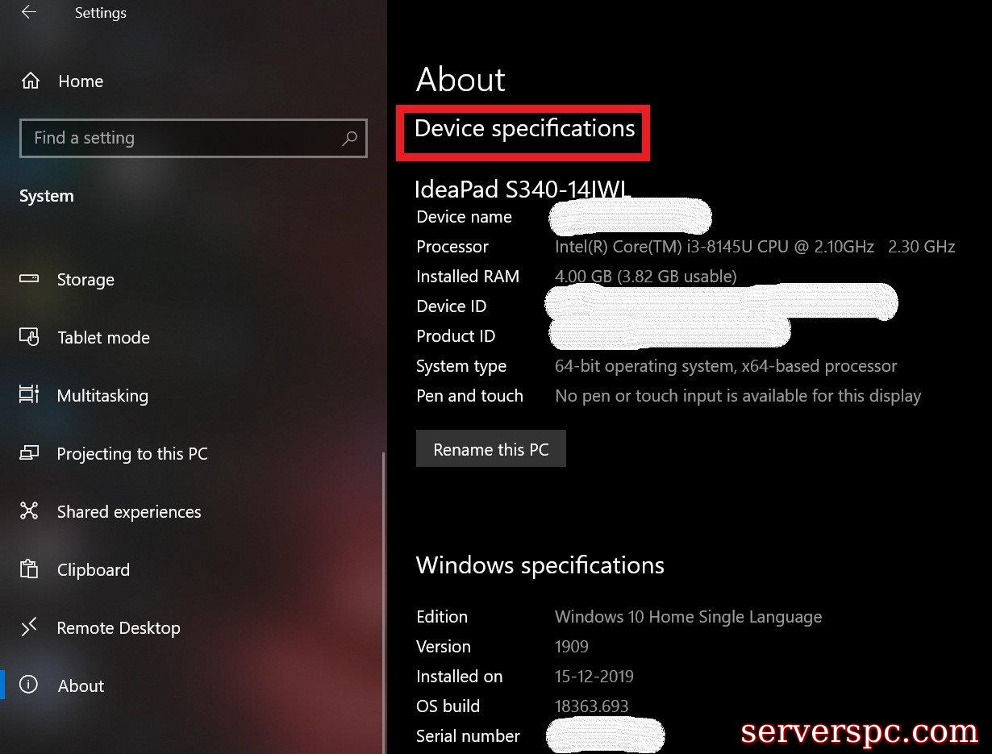Image resolution: width=992 pixels, height=754 pixels.
Task: Open the Storage settings page
Action: [85, 280]
